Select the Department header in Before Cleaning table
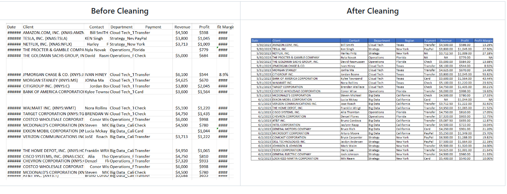Viewport: 507px width, 194px height. coord(122,27)
